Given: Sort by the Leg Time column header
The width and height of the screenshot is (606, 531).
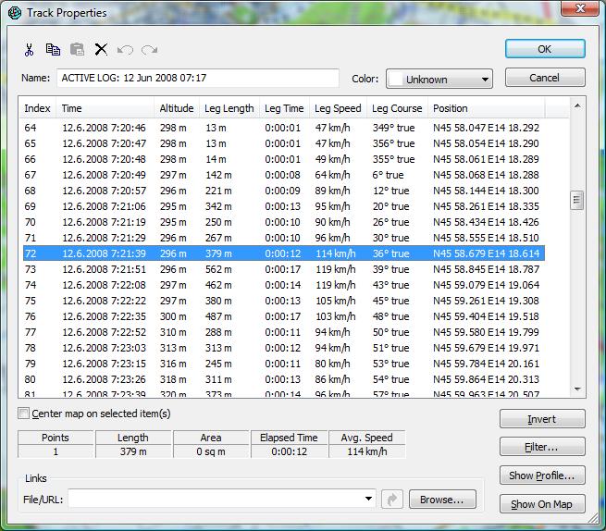Looking at the screenshot, I should 284,108.
